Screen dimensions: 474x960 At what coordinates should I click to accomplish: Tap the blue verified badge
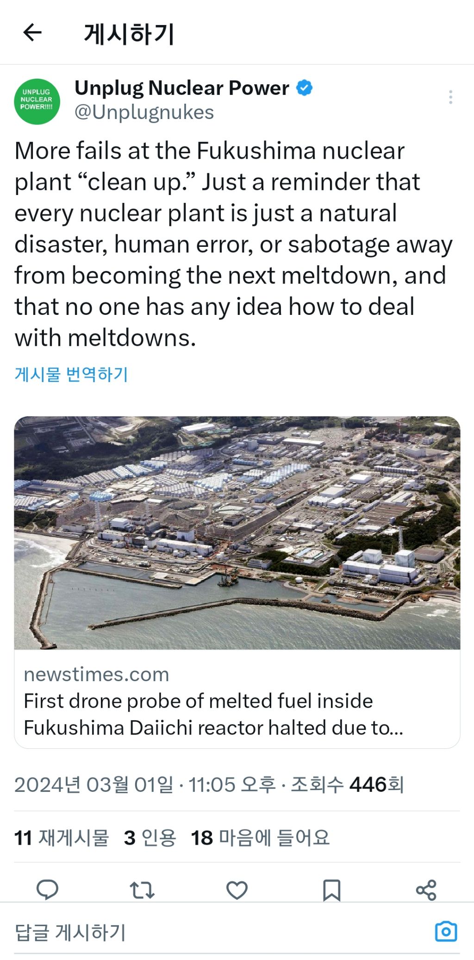click(x=304, y=88)
